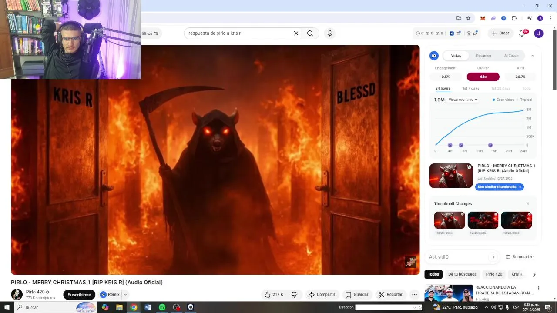Click the vidIQ panel logo icon

point(434,56)
